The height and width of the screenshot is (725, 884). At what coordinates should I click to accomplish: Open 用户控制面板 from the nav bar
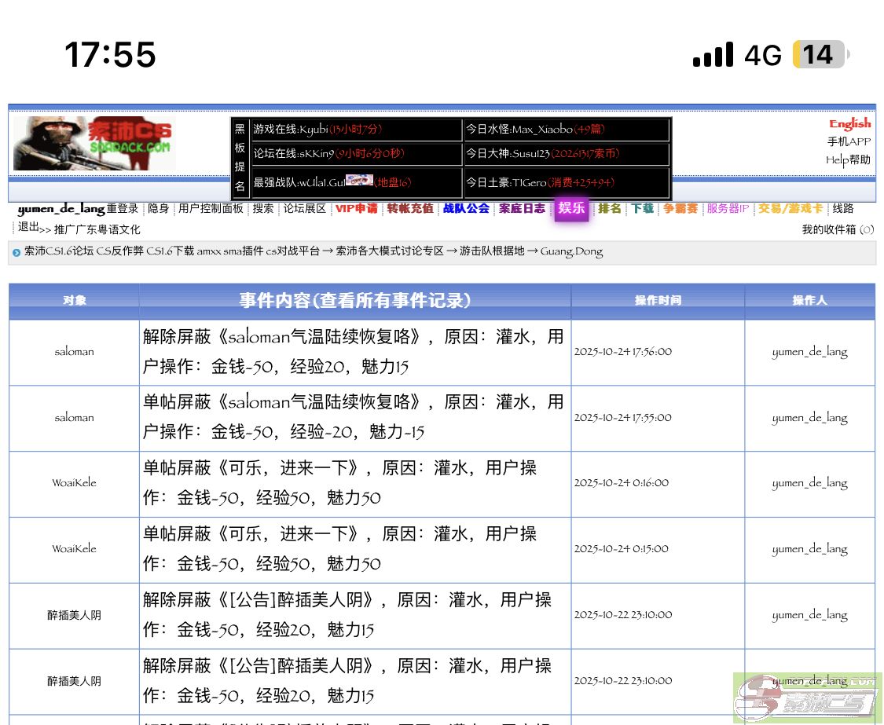211,208
